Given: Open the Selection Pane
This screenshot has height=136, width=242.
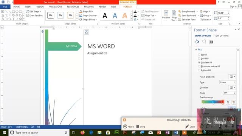Looking at the screenshot, I should tap(187, 20).
